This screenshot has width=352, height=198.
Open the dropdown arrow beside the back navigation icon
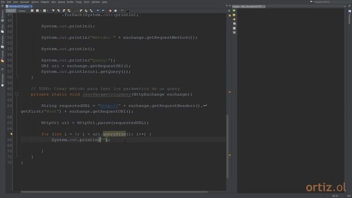pos(40,10)
